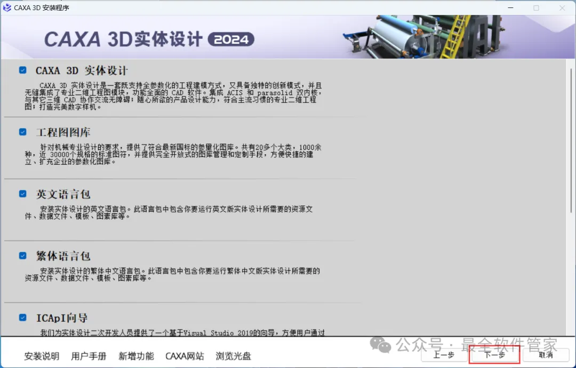Close the installer window

click(x=562, y=7)
